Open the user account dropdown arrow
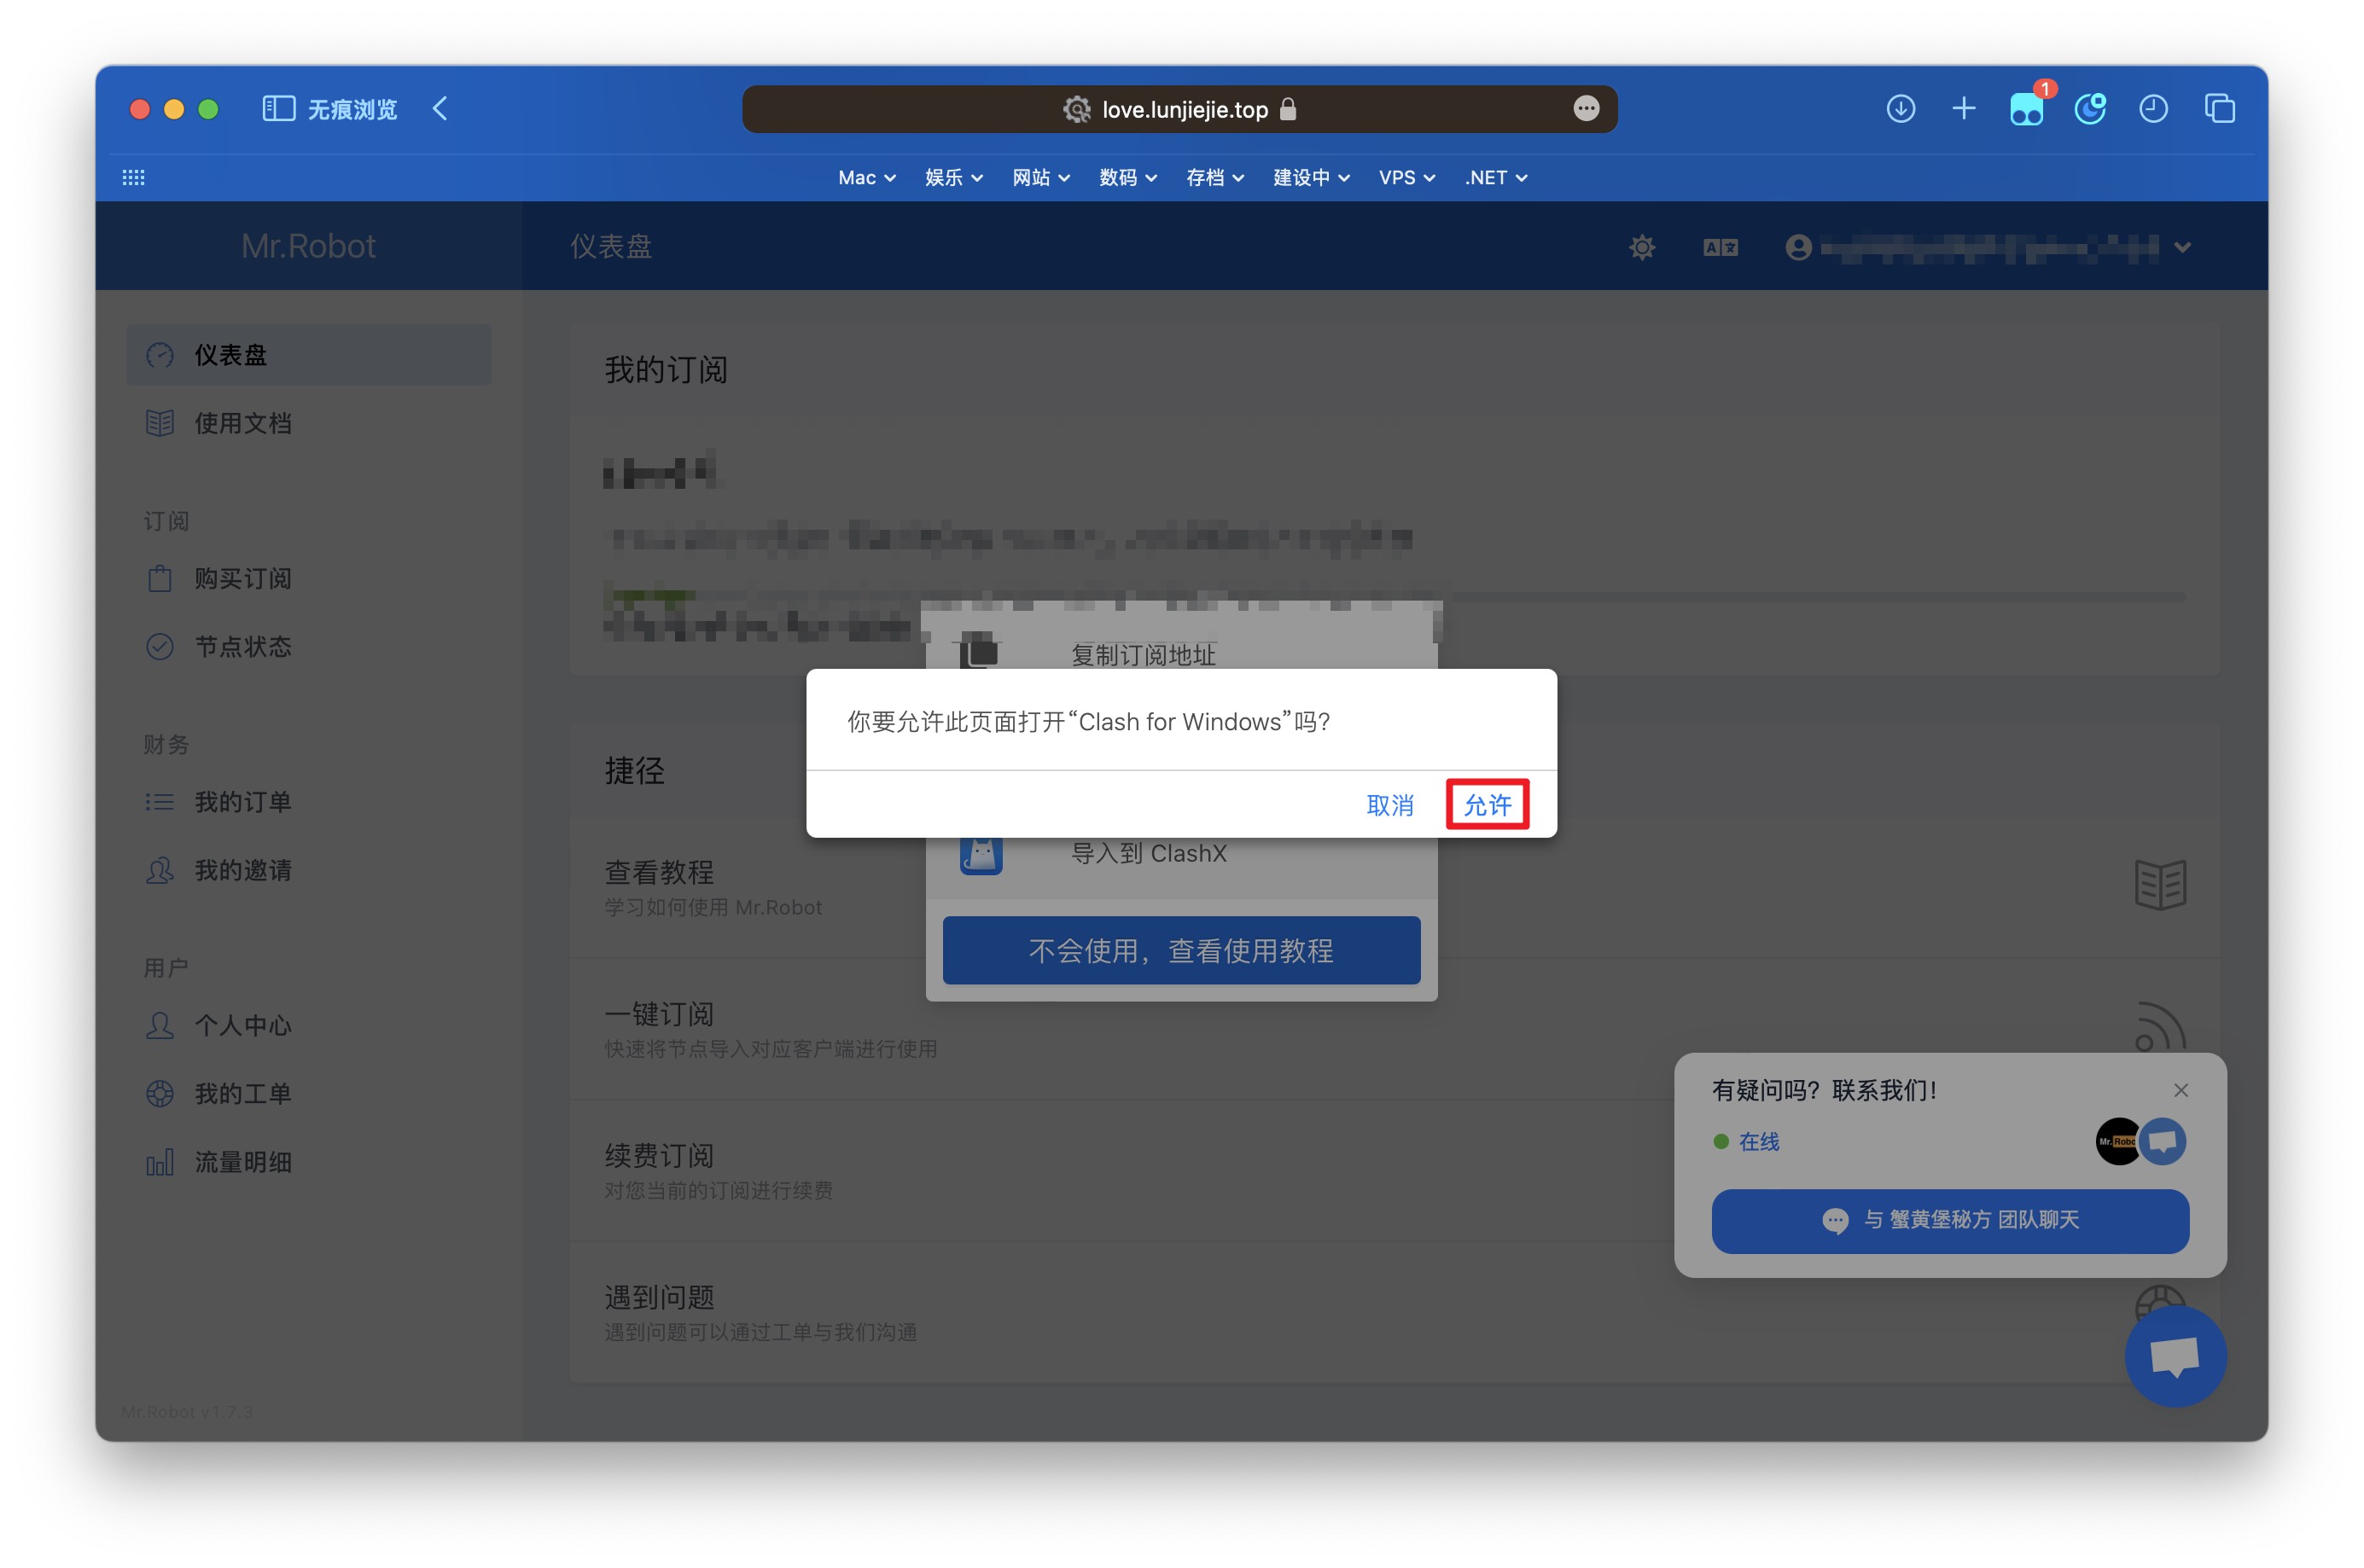Screen dimensions: 2364x1568 [2182, 247]
